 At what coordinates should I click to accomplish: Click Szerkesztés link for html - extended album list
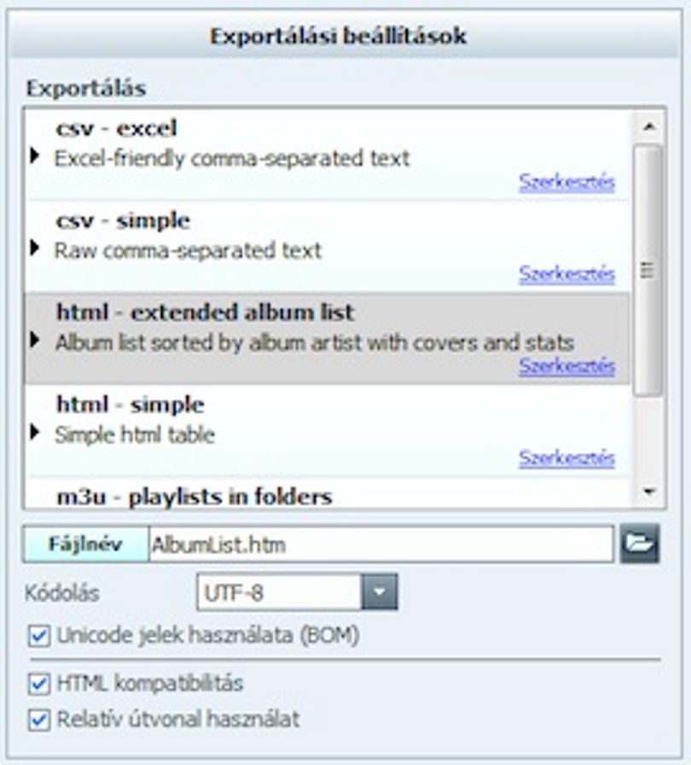pos(566,366)
